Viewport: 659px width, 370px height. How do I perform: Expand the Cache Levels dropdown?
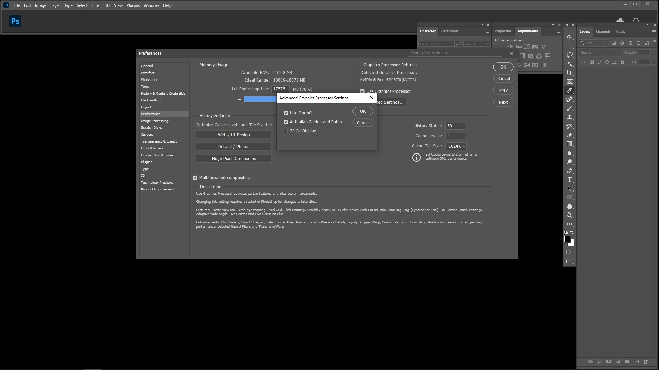tap(462, 136)
